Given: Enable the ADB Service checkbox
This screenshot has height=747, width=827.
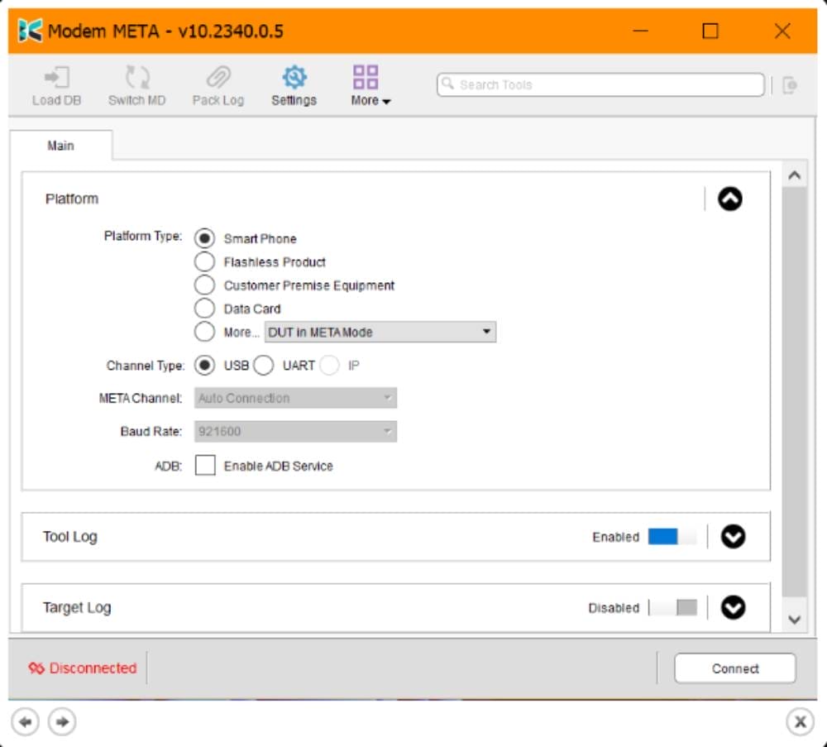Looking at the screenshot, I should pos(205,466).
